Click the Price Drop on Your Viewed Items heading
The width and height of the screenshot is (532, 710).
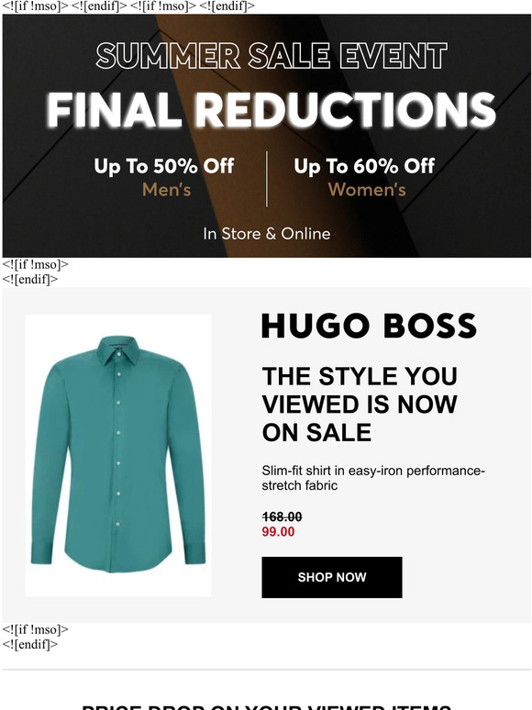pos(267,706)
